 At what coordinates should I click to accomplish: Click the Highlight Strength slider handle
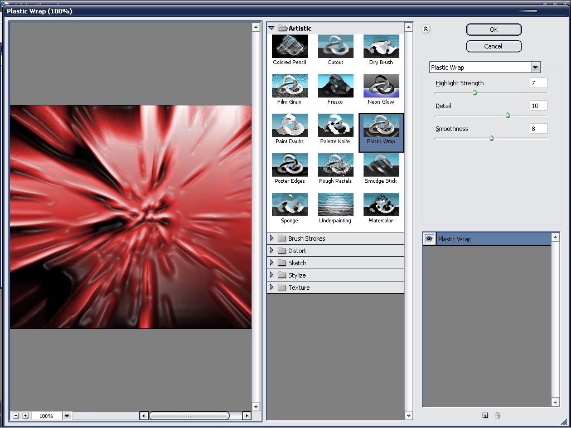(x=475, y=93)
